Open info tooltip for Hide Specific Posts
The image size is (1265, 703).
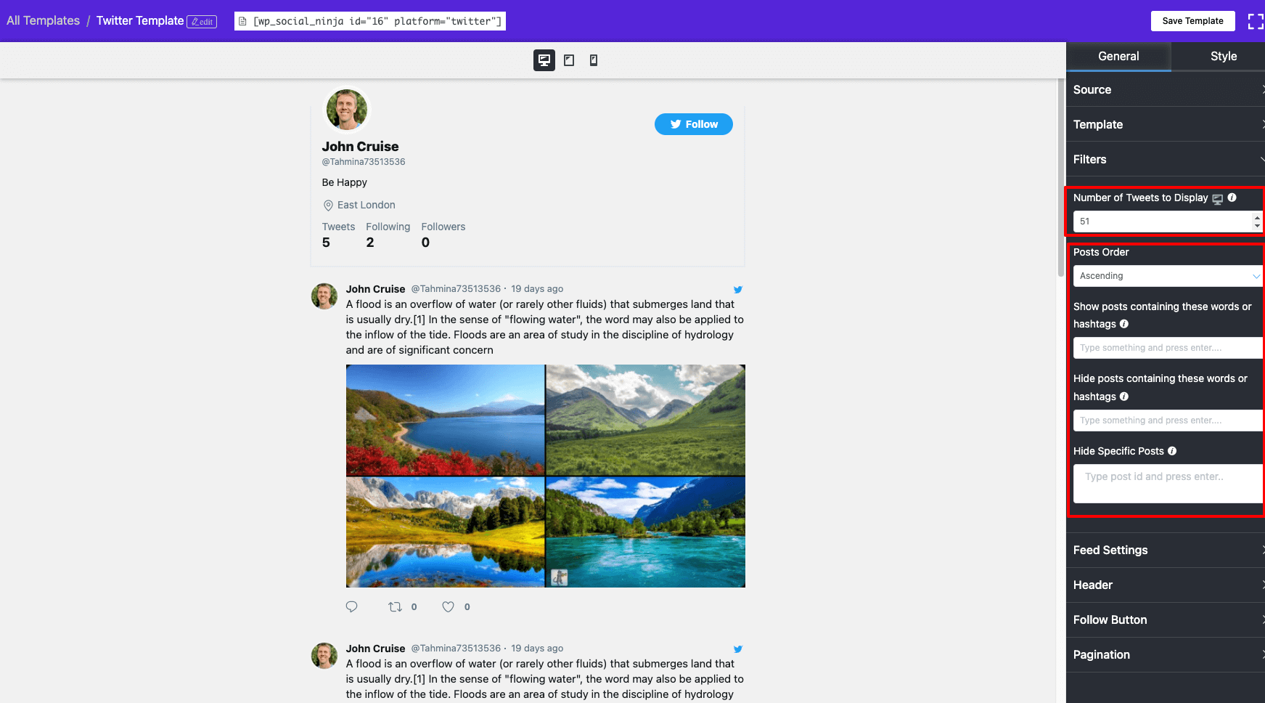[x=1171, y=451]
